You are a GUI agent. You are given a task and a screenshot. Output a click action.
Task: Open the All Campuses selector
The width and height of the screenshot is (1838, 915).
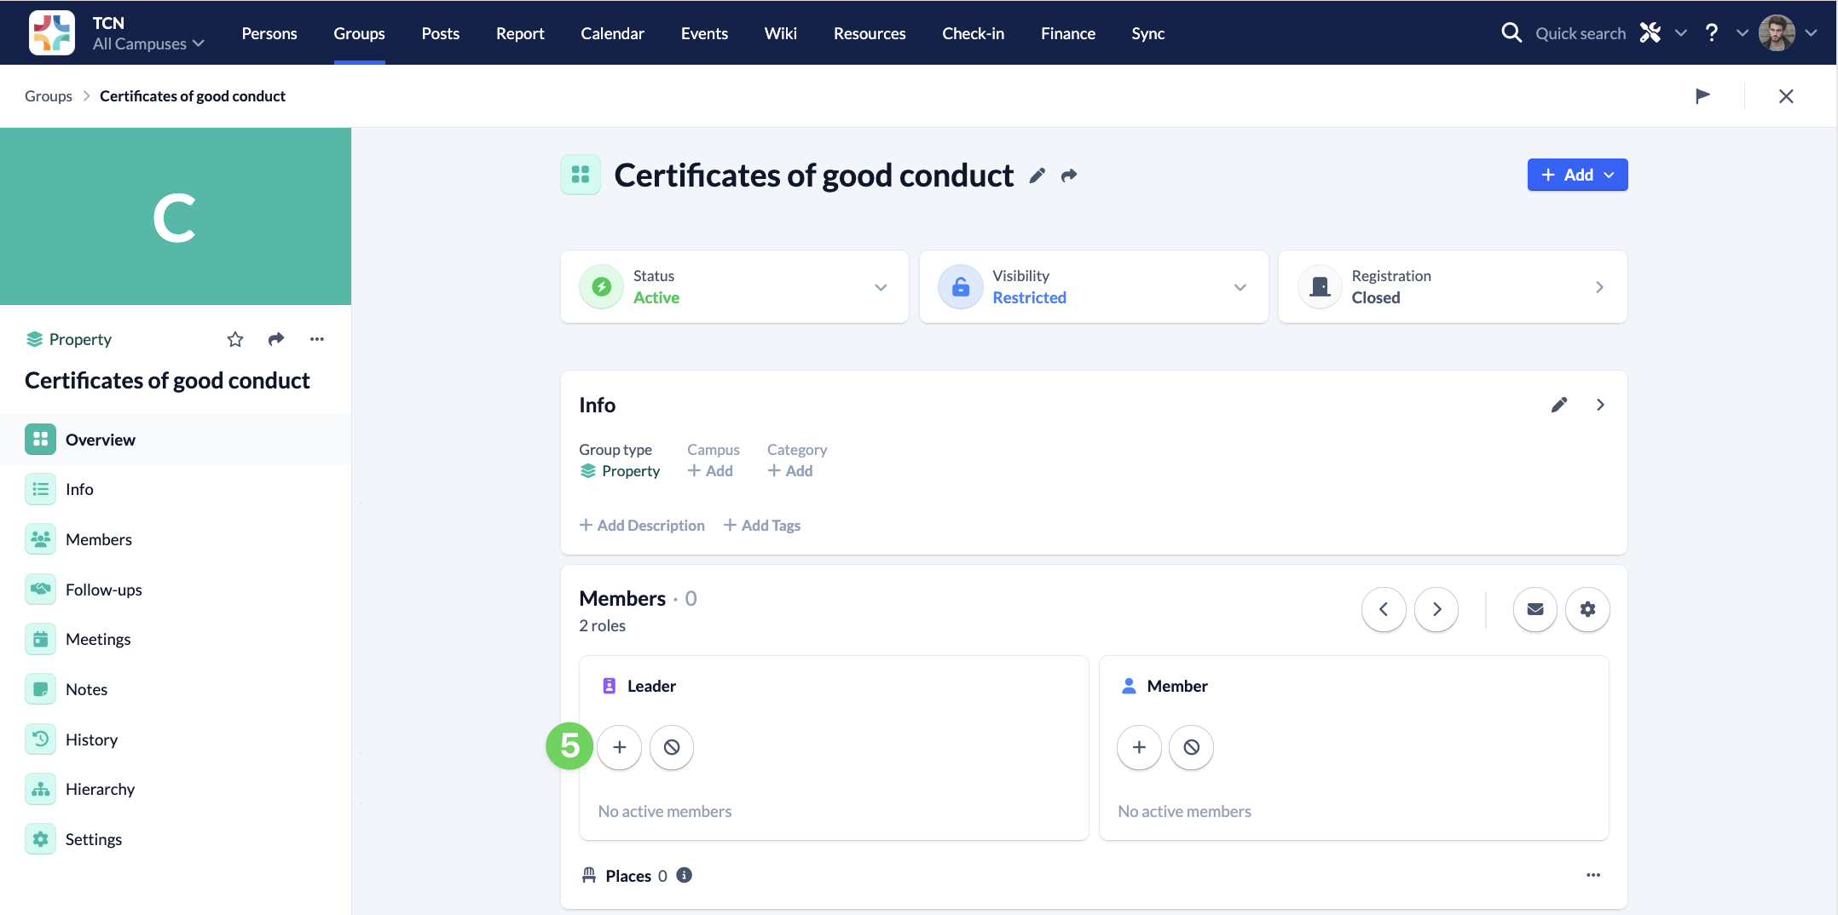click(148, 43)
